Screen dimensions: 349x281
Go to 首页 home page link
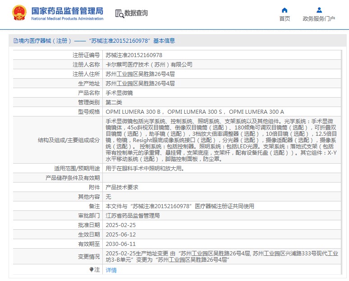coord(285,18)
